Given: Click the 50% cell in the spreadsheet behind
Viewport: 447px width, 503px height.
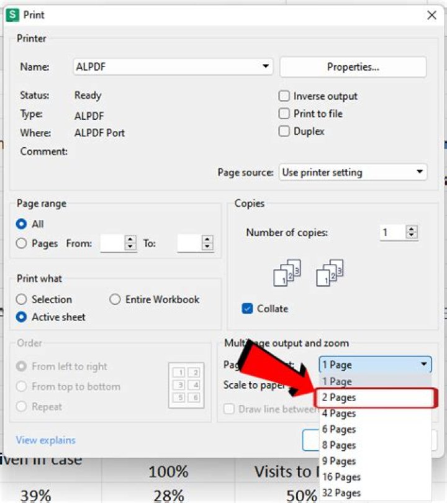Looking at the screenshot, I should pos(302,495).
